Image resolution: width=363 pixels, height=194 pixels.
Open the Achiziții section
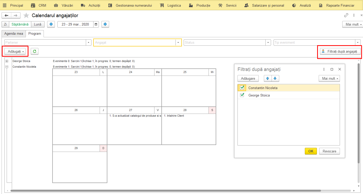90,5
